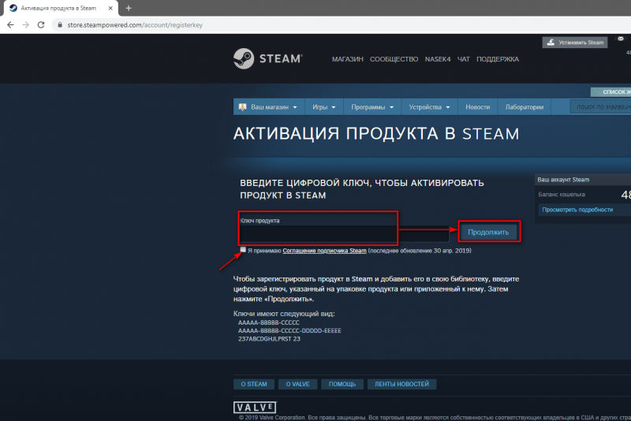Click the example key 237ABCDGHJLPRST 23
This screenshot has height=421, width=631.
coord(269,338)
